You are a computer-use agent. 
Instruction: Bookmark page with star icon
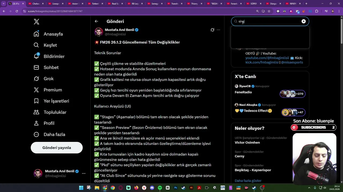point(269,11)
